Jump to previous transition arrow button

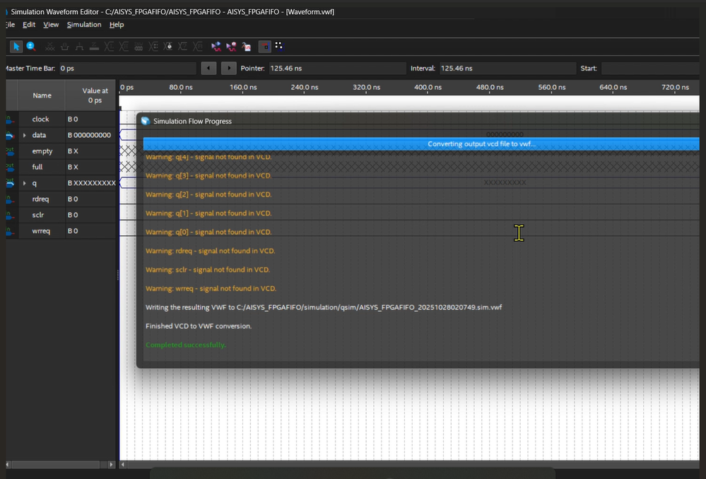tap(208, 69)
